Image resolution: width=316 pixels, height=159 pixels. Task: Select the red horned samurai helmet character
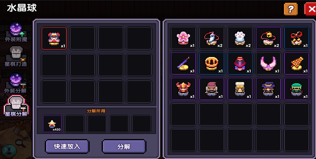[x=183, y=89]
